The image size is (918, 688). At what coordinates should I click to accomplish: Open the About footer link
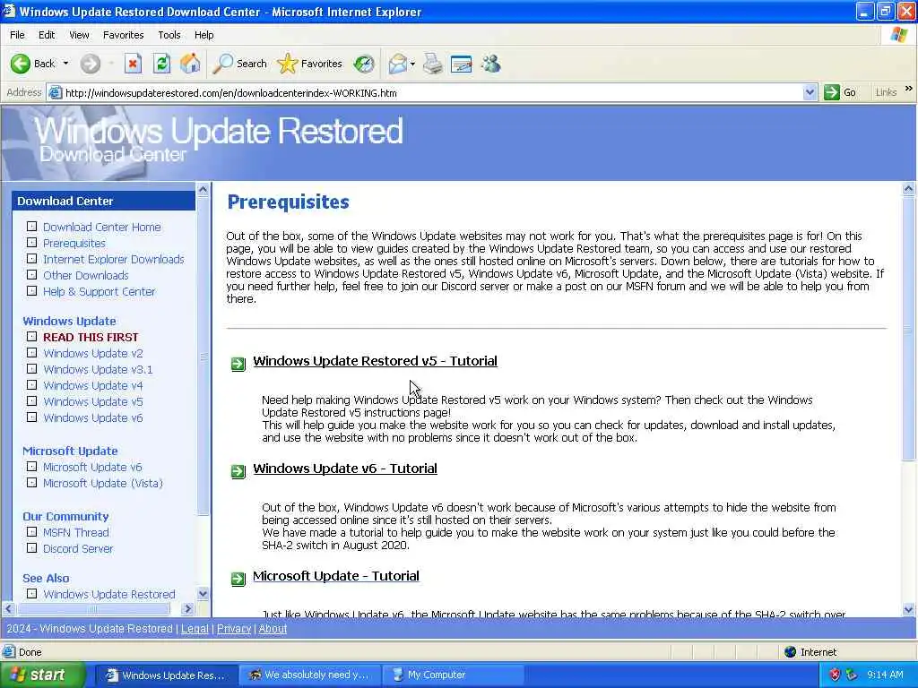click(273, 629)
